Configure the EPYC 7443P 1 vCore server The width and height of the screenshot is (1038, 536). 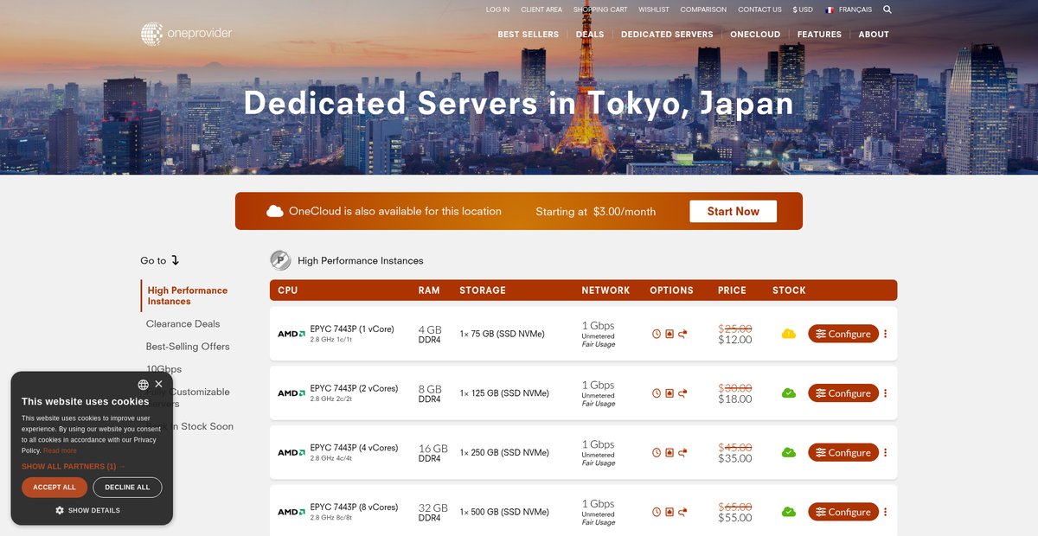[843, 334]
